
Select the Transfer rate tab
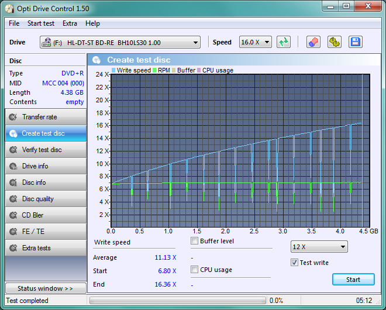coord(46,117)
